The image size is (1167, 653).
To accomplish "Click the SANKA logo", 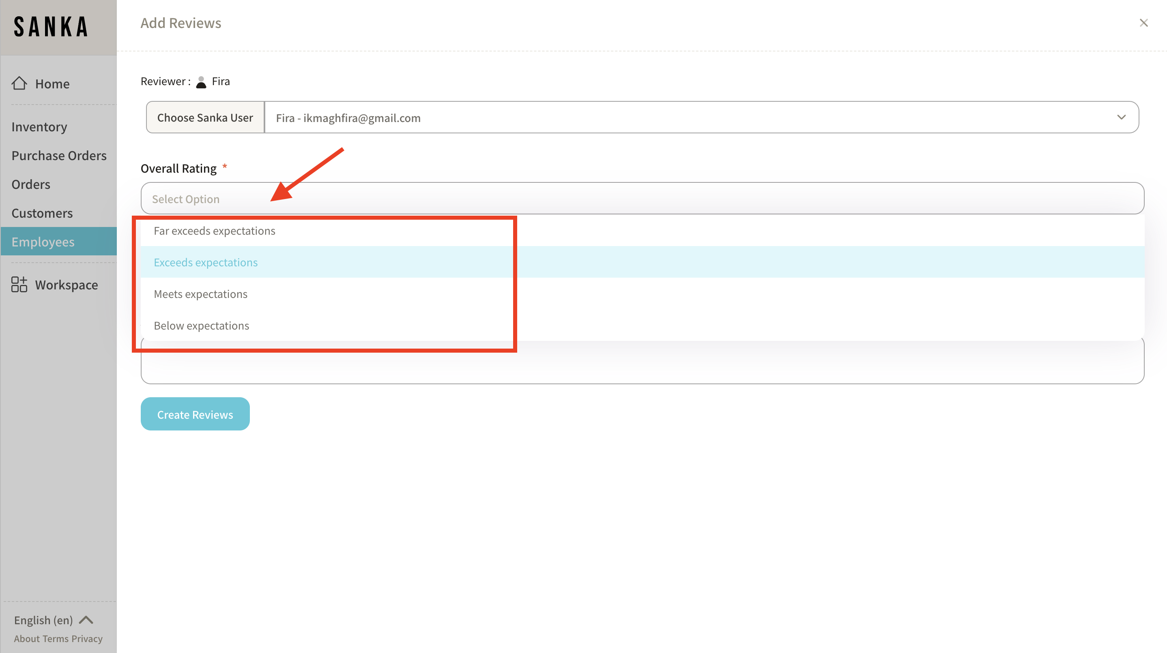I will [51, 27].
